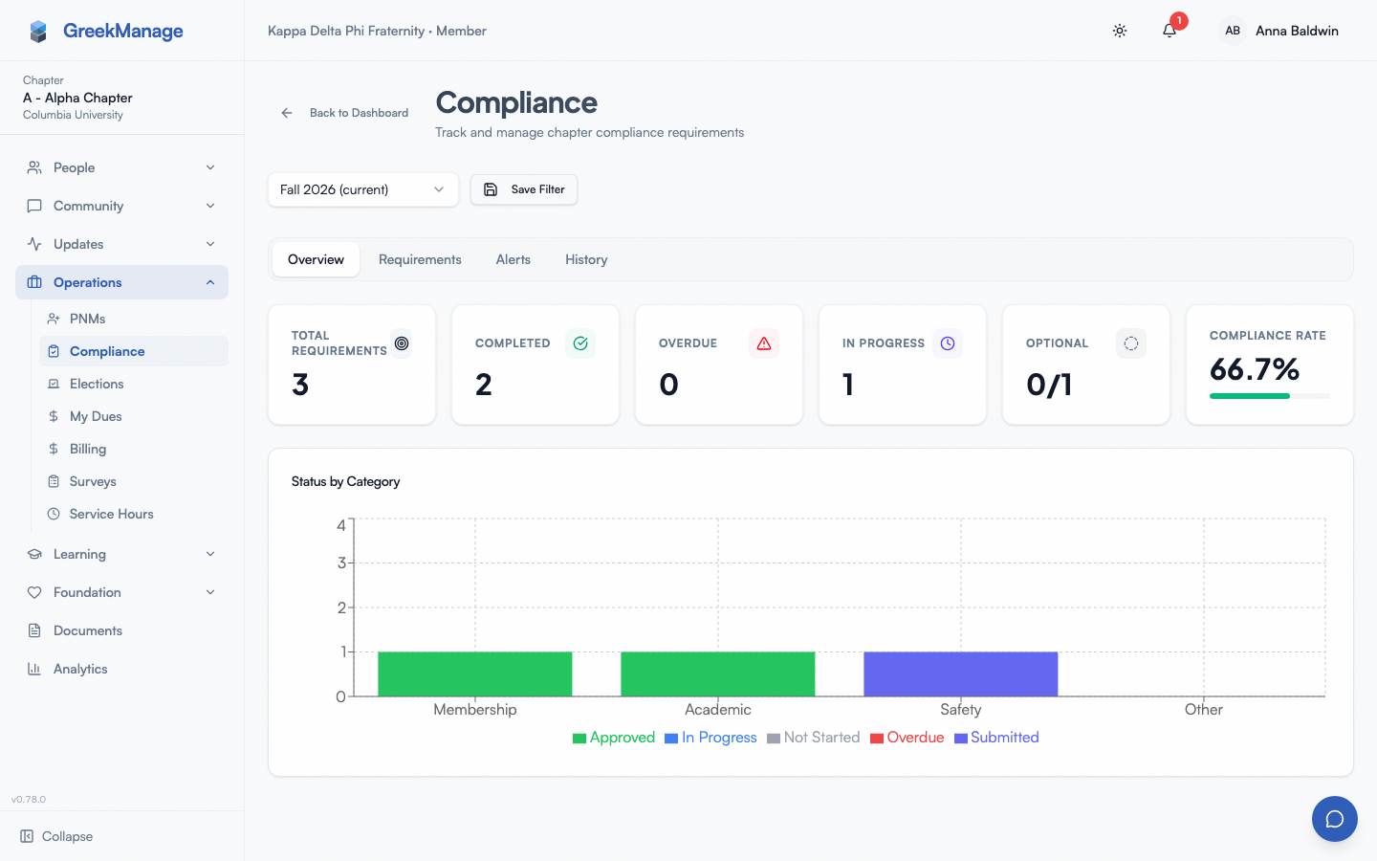1377x861 pixels.
Task: Click the AB user avatar
Action: coord(1233,31)
